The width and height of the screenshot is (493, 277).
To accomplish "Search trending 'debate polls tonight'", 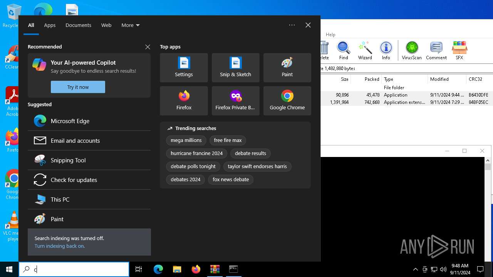I will 193,166.
